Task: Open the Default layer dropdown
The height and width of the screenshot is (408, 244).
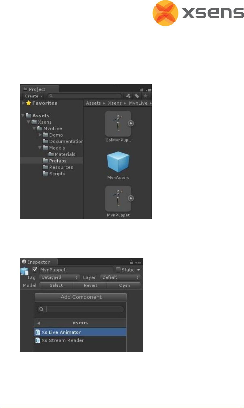Action: pyautogui.click(x=120, y=277)
